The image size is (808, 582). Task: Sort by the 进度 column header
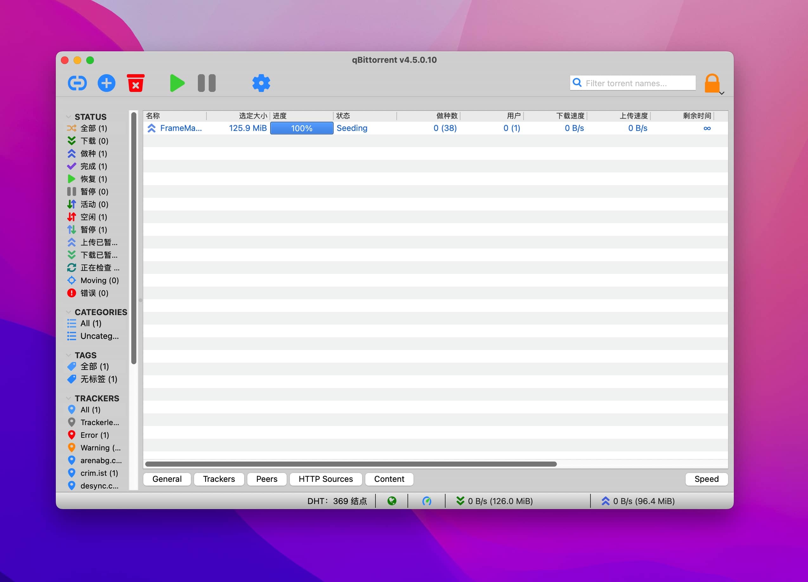301,116
